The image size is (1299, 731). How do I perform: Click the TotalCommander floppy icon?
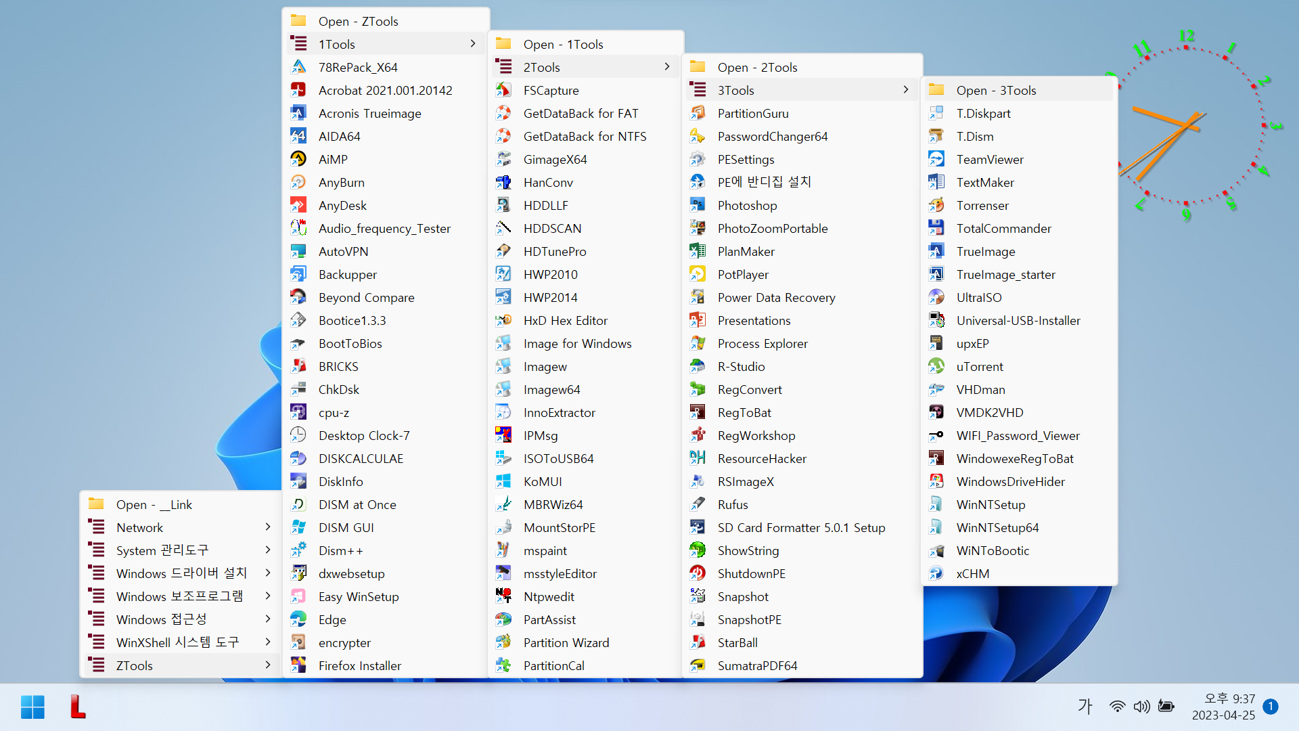coord(936,228)
